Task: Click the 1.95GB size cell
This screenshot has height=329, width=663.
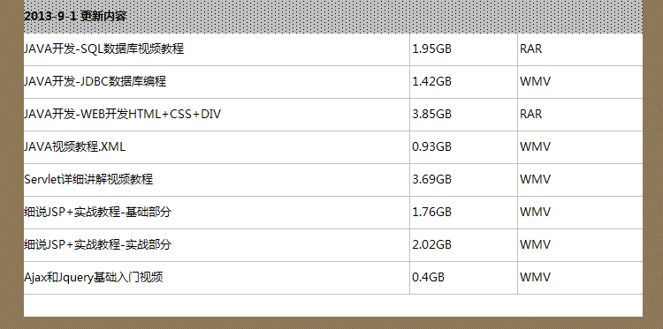Action: 431,49
